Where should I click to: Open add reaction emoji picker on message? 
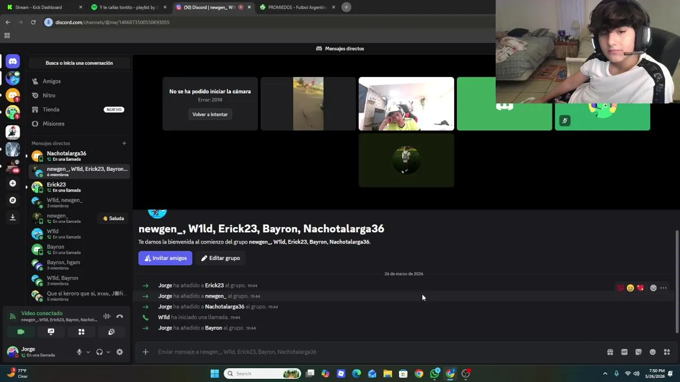tap(653, 288)
